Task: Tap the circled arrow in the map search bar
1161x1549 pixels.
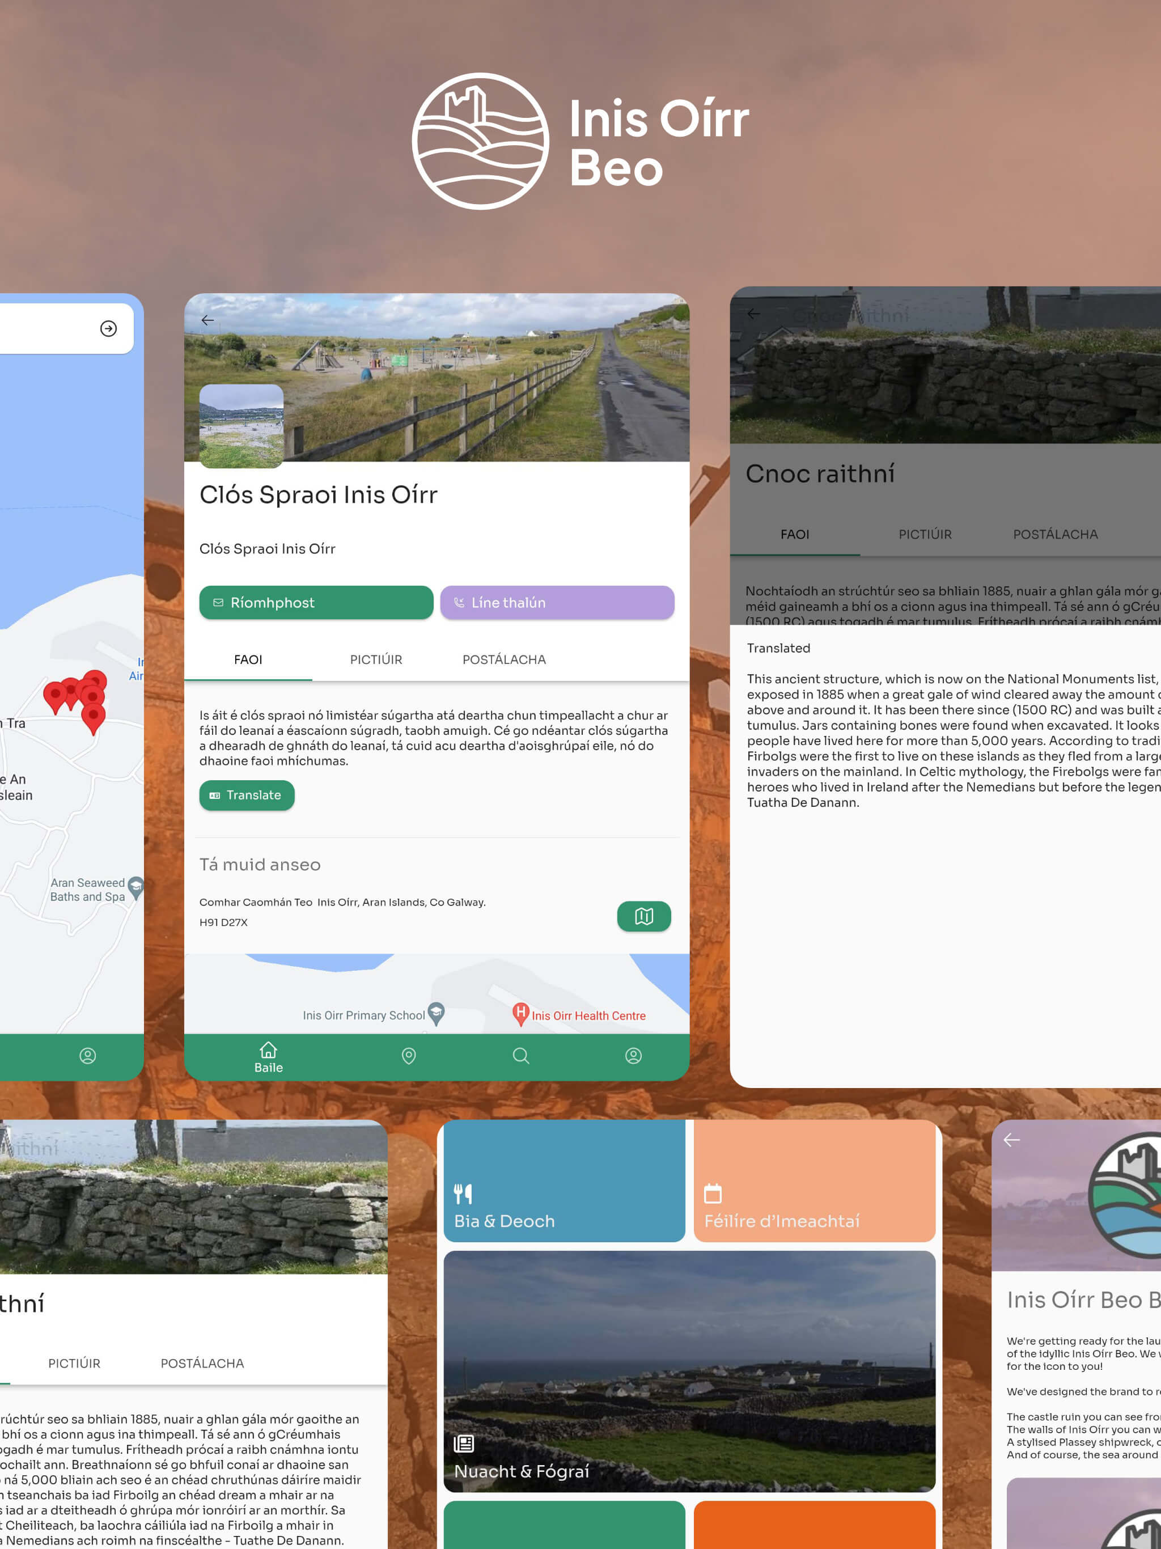Action: [108, 328]
